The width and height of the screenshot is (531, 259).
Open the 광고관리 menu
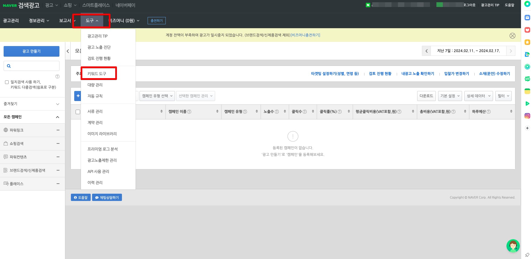click(x=11, y=21)
